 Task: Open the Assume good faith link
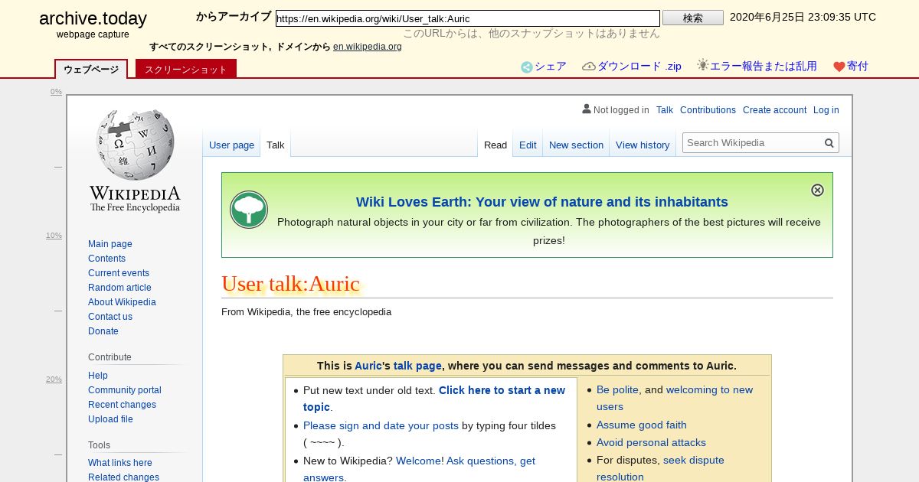642,425
